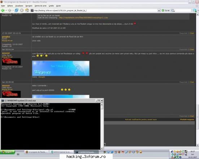Click Postati raspuns to reply
Image resolution: width=199 pixels, height=159 pixels.
[x=187, y=119]
